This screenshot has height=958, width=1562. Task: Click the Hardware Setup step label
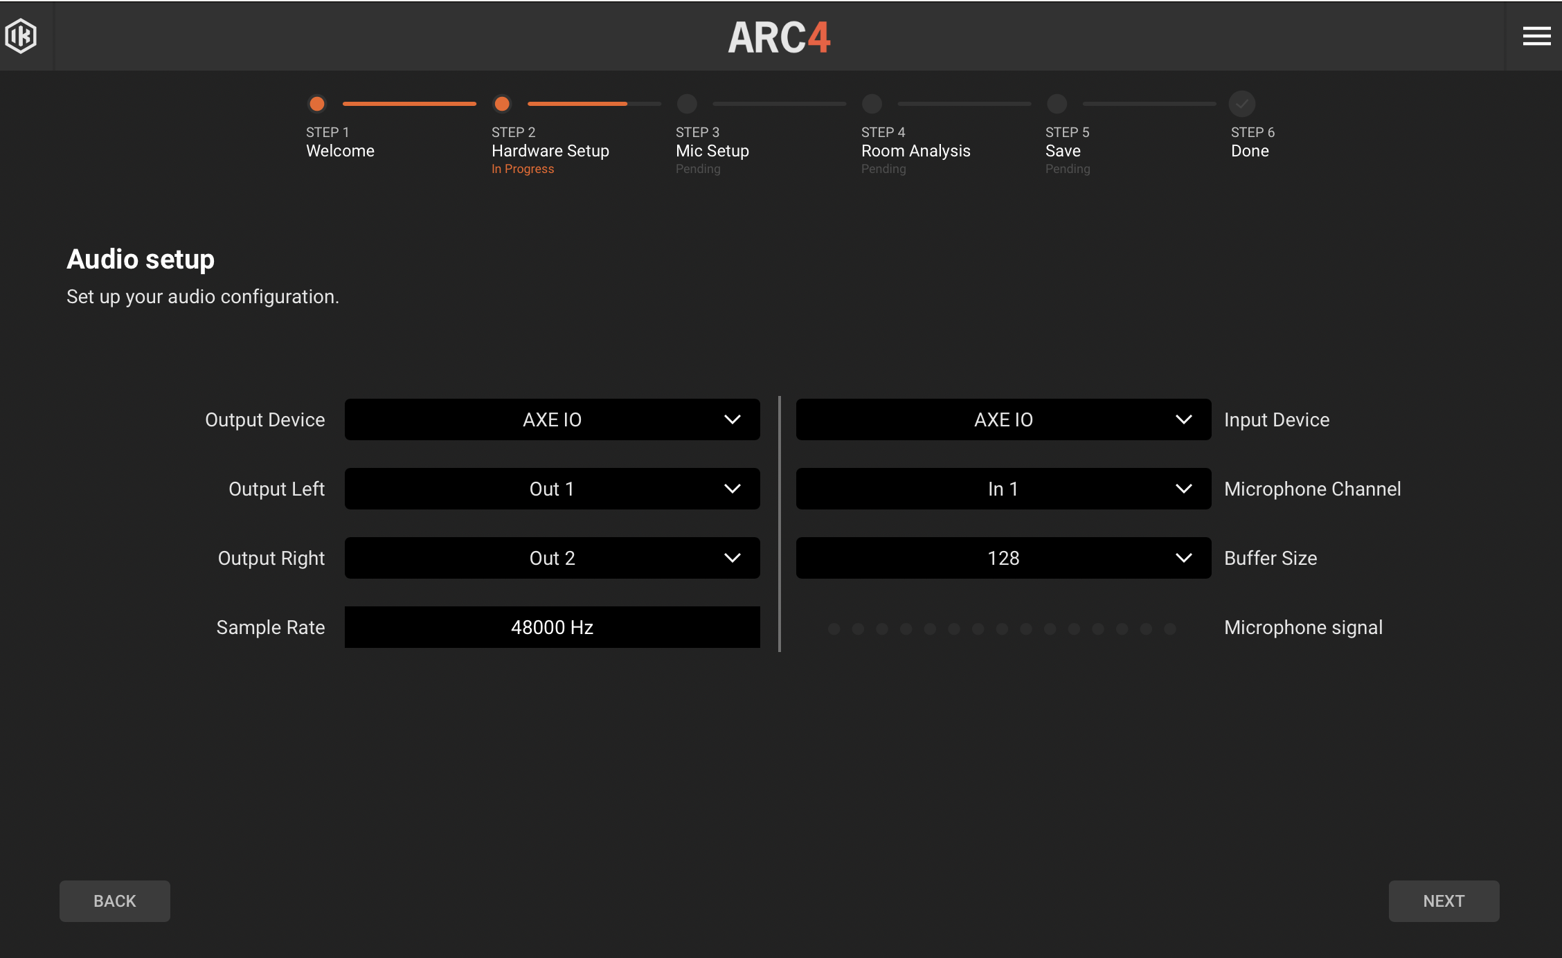[x=550, y=151]
